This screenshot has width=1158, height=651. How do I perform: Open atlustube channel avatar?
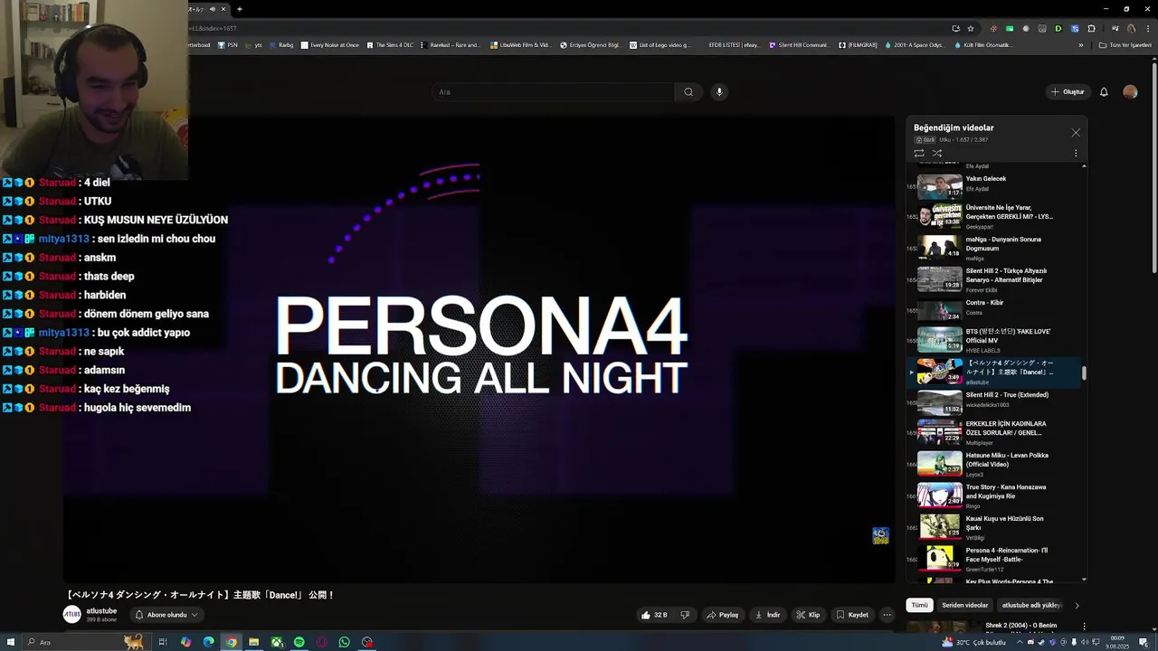click(x=71, y=615)
